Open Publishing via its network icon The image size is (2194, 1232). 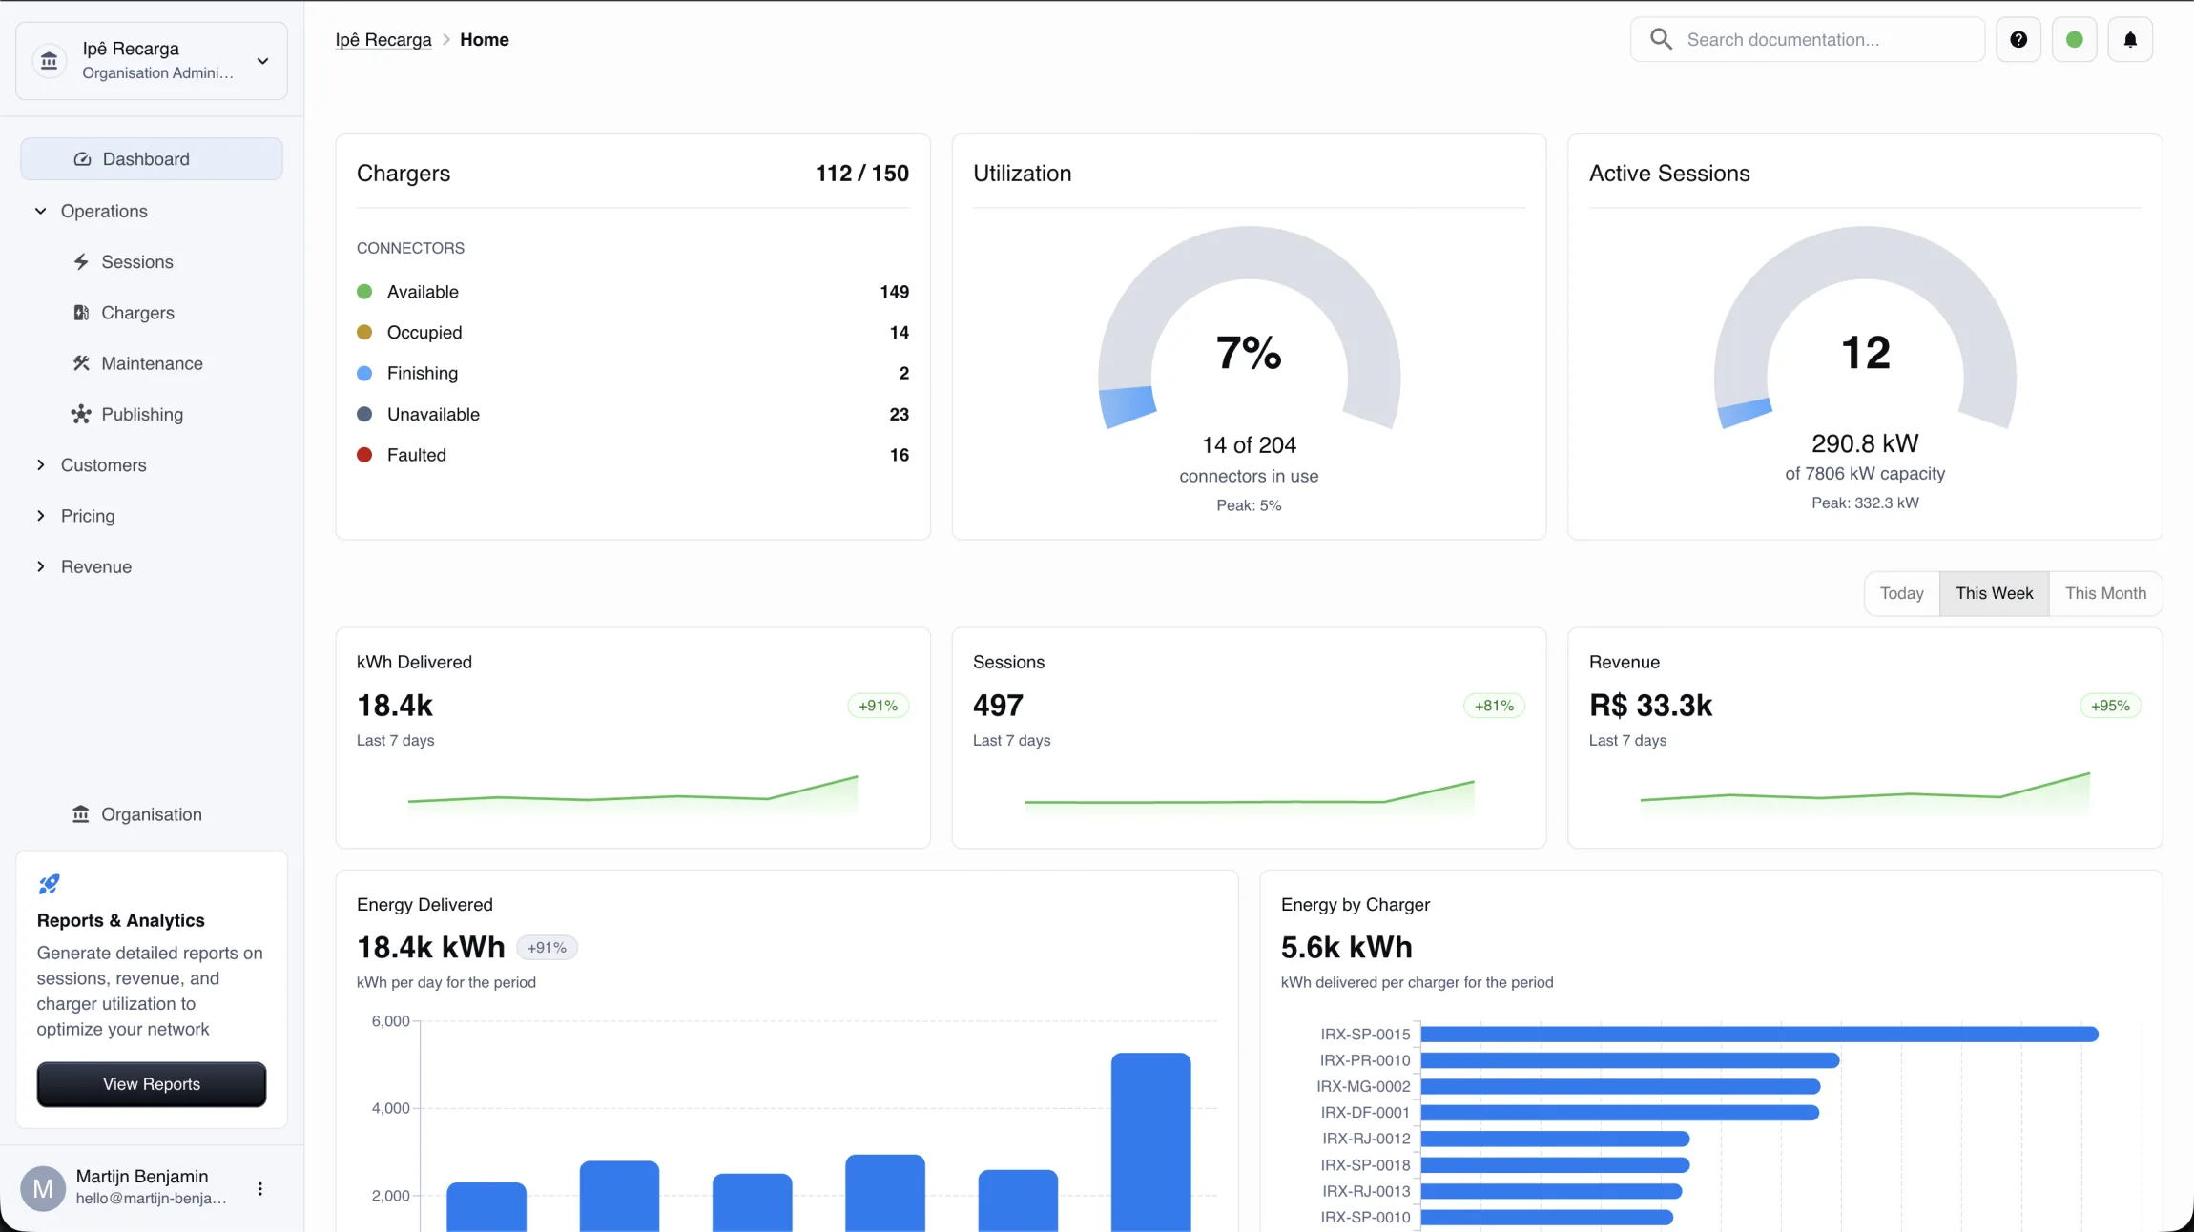81,414
